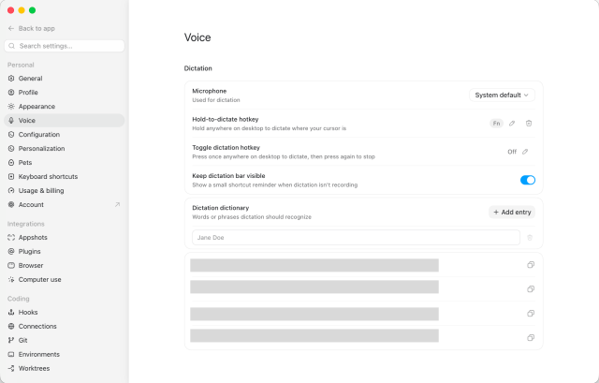Click the Search settings field
This screenshot has height=383, width=599.
[65, 46]
